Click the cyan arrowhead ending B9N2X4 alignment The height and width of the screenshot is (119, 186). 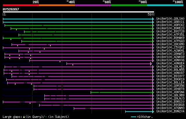(x=153, y=111)
